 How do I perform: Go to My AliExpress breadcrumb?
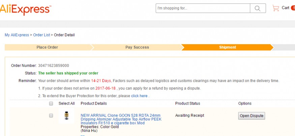[17, 35]
